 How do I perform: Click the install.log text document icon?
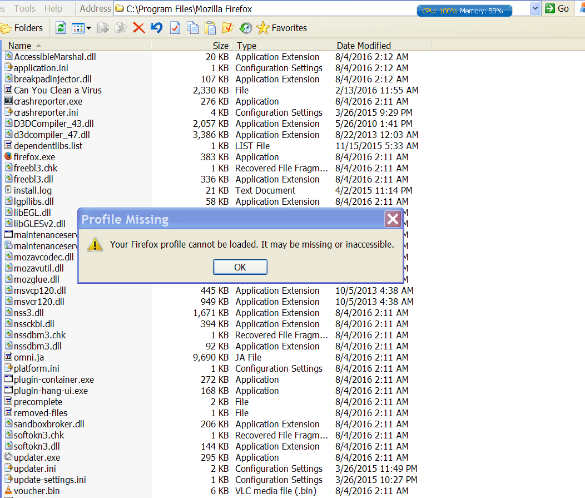[x=8, y=190]
